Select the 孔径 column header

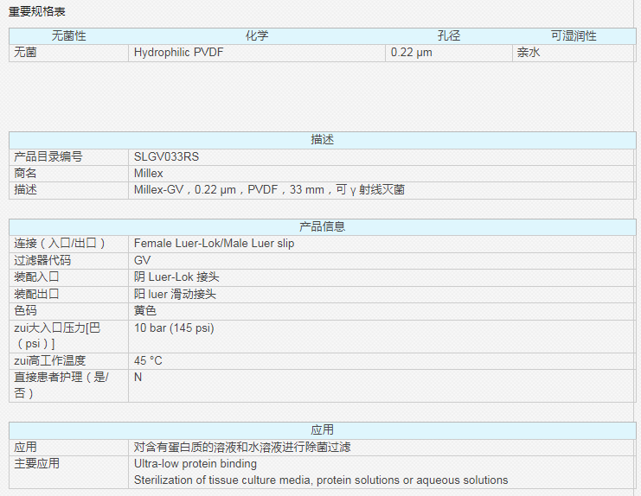click(449, 36)
